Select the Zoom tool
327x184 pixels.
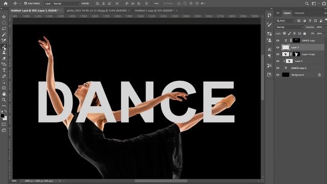4,100
